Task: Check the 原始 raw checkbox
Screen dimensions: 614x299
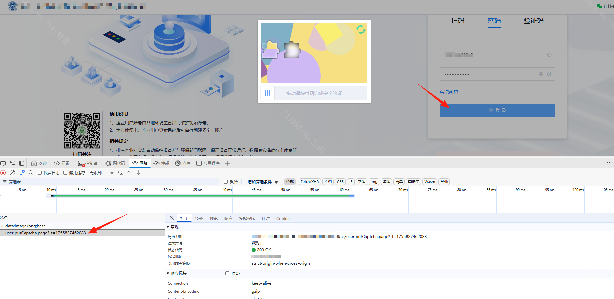Action: click(x=227, y=273)
